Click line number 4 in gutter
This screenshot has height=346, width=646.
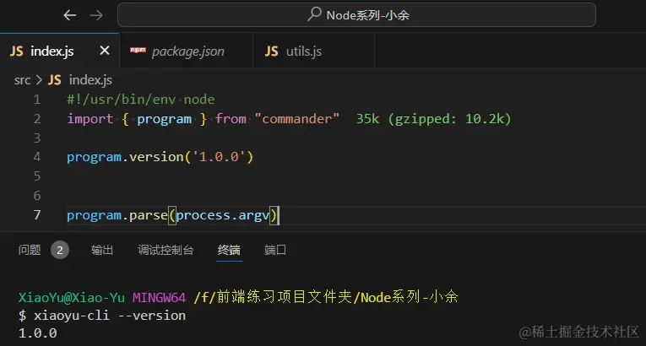point(37,157)
